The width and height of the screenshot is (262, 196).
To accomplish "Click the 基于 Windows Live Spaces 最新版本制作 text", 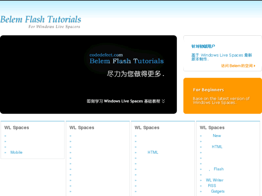I will 222,57.
